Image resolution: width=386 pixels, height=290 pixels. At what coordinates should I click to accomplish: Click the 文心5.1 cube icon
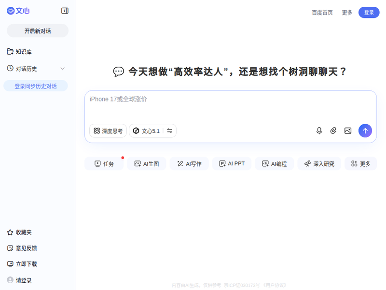136,130
